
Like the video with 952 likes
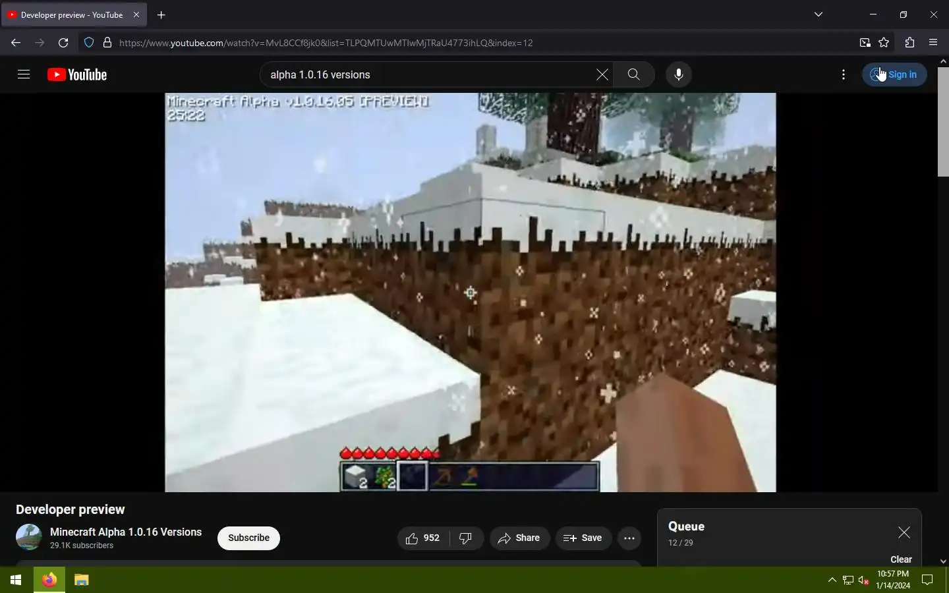click(x=423, y=538)
